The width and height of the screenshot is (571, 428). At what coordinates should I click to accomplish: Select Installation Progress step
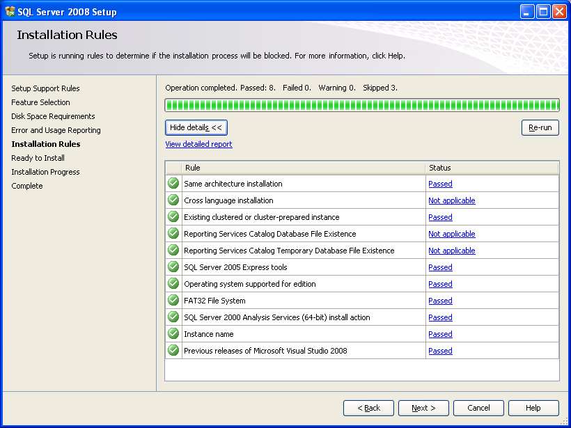pos(45,172)
